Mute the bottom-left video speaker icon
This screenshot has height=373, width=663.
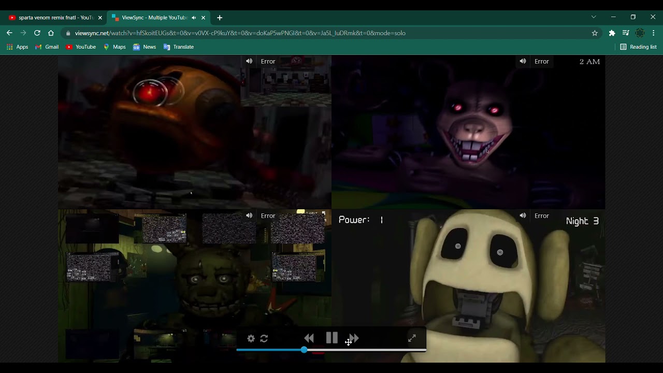pyautogui.click(x=249, y=216)
